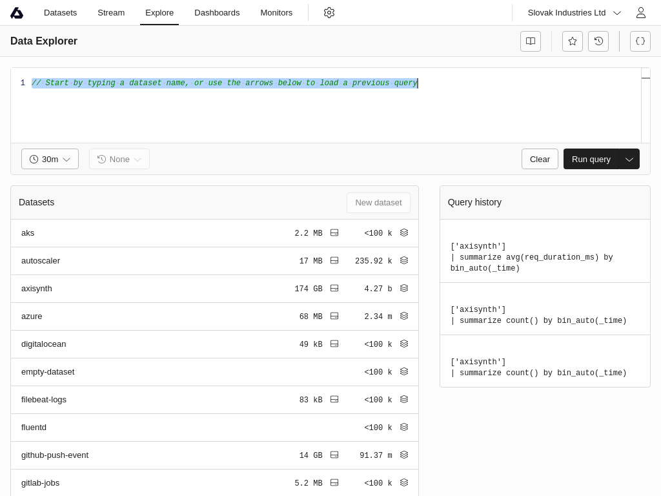Click the Clear button

(540, 160)
